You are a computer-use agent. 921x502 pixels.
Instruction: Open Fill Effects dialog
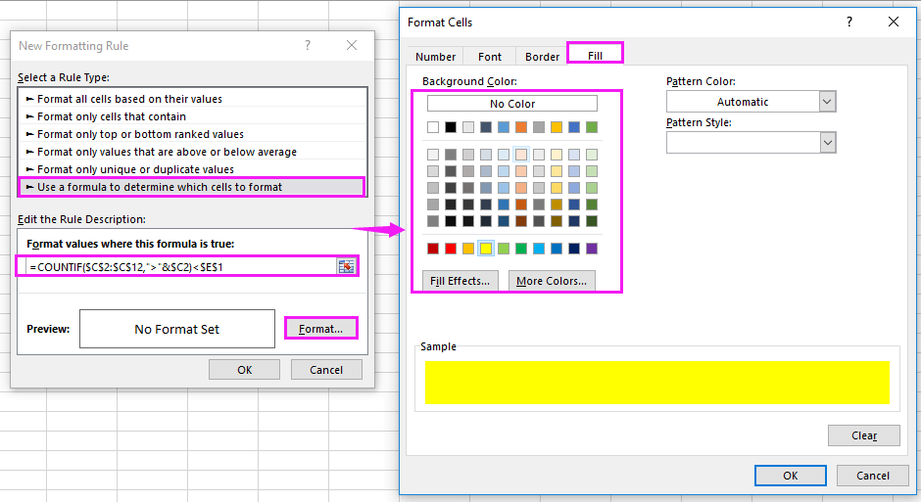point(460,281)
